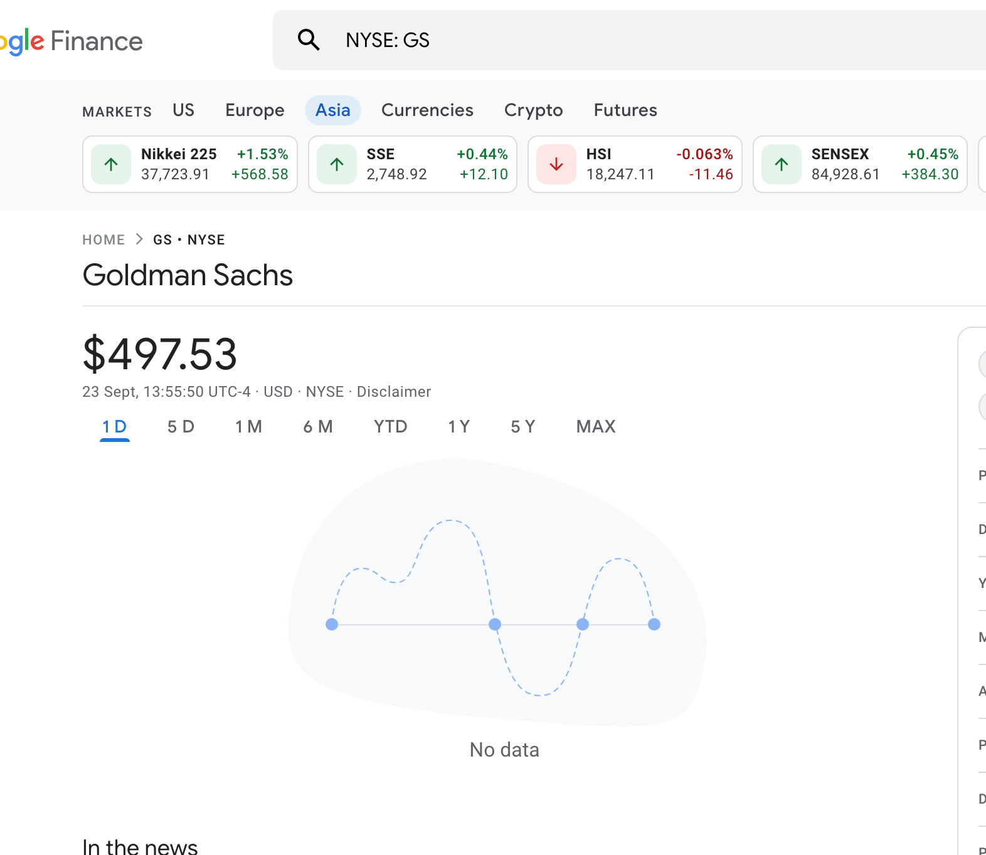Open the Nikkei 225 index card
This screenshot has width=986, height=855.
190,164
